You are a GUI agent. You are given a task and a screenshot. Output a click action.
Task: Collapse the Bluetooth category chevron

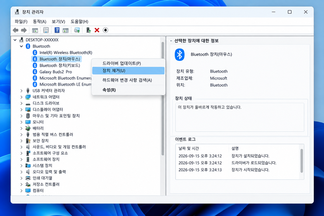21,46
